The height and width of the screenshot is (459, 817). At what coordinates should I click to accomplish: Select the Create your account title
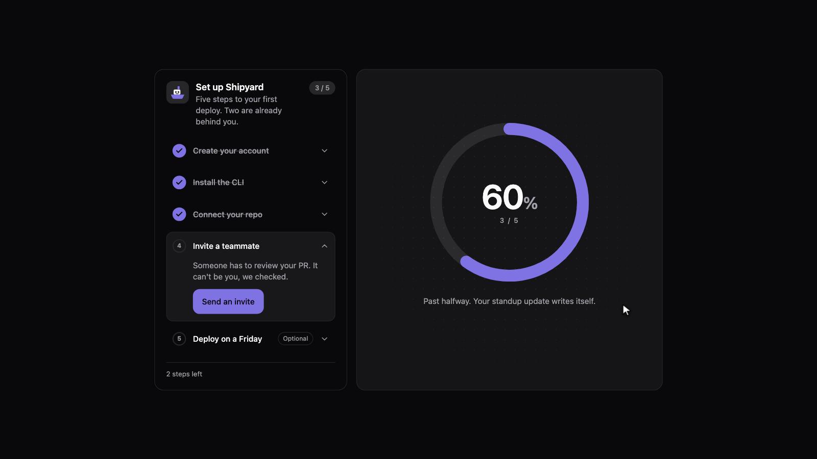click(x=231, y=151)
